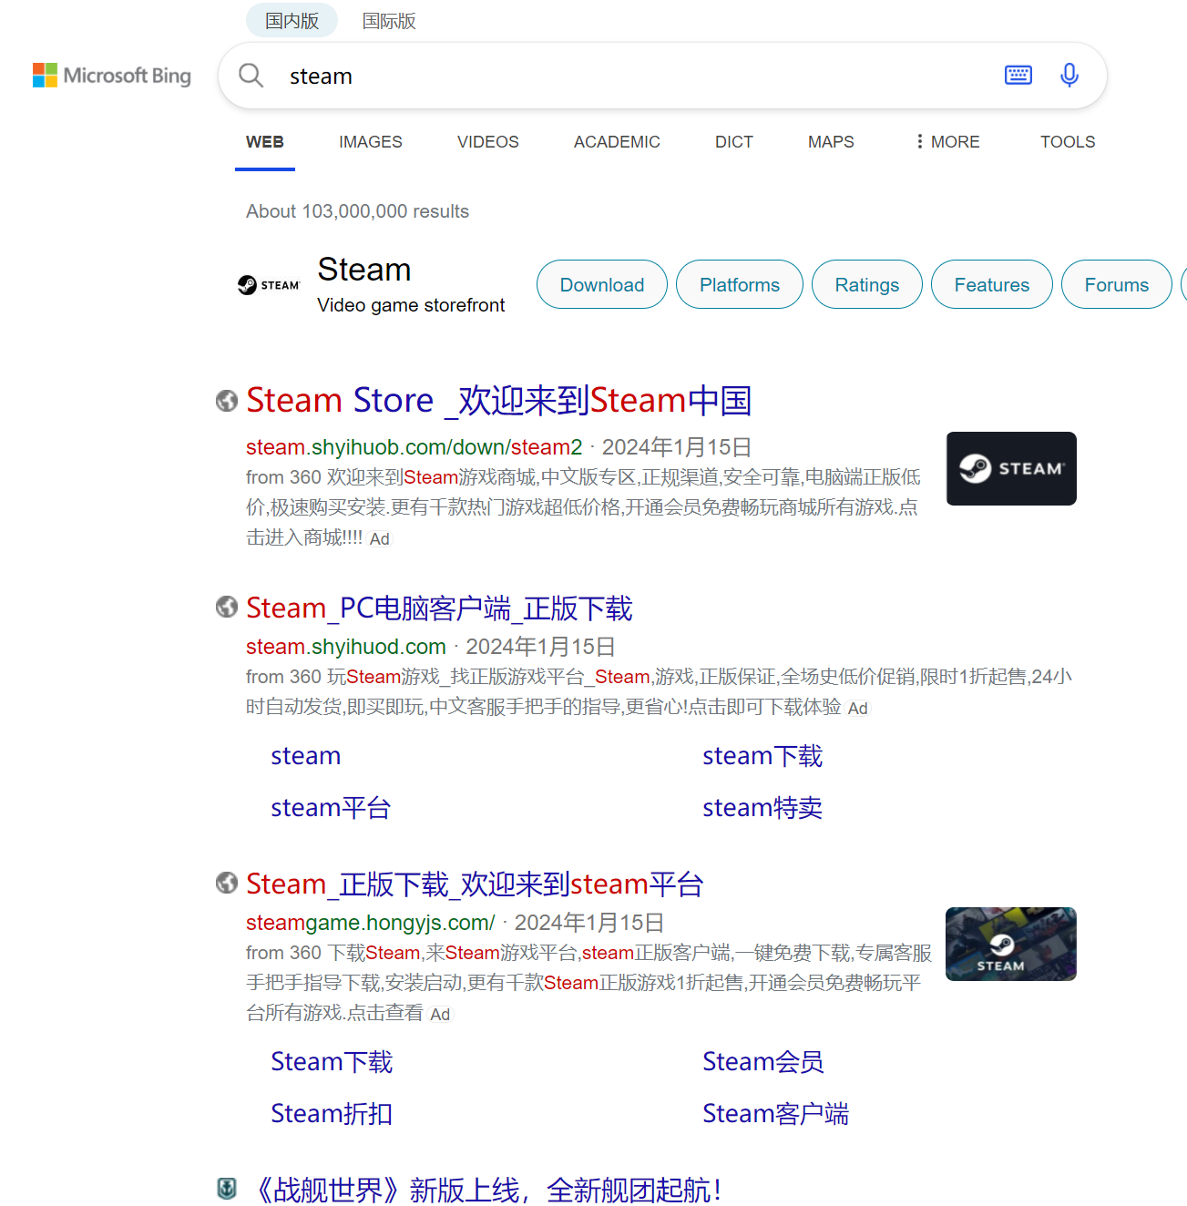Select the DICT tab

click(734, 142)
